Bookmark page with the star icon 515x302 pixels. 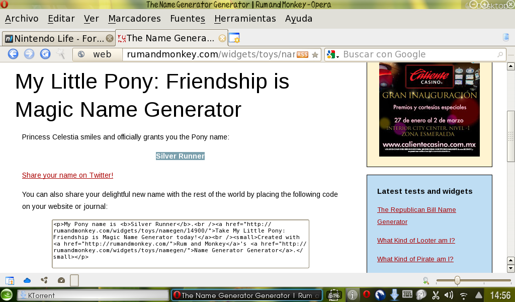click(x=315, y=54)
